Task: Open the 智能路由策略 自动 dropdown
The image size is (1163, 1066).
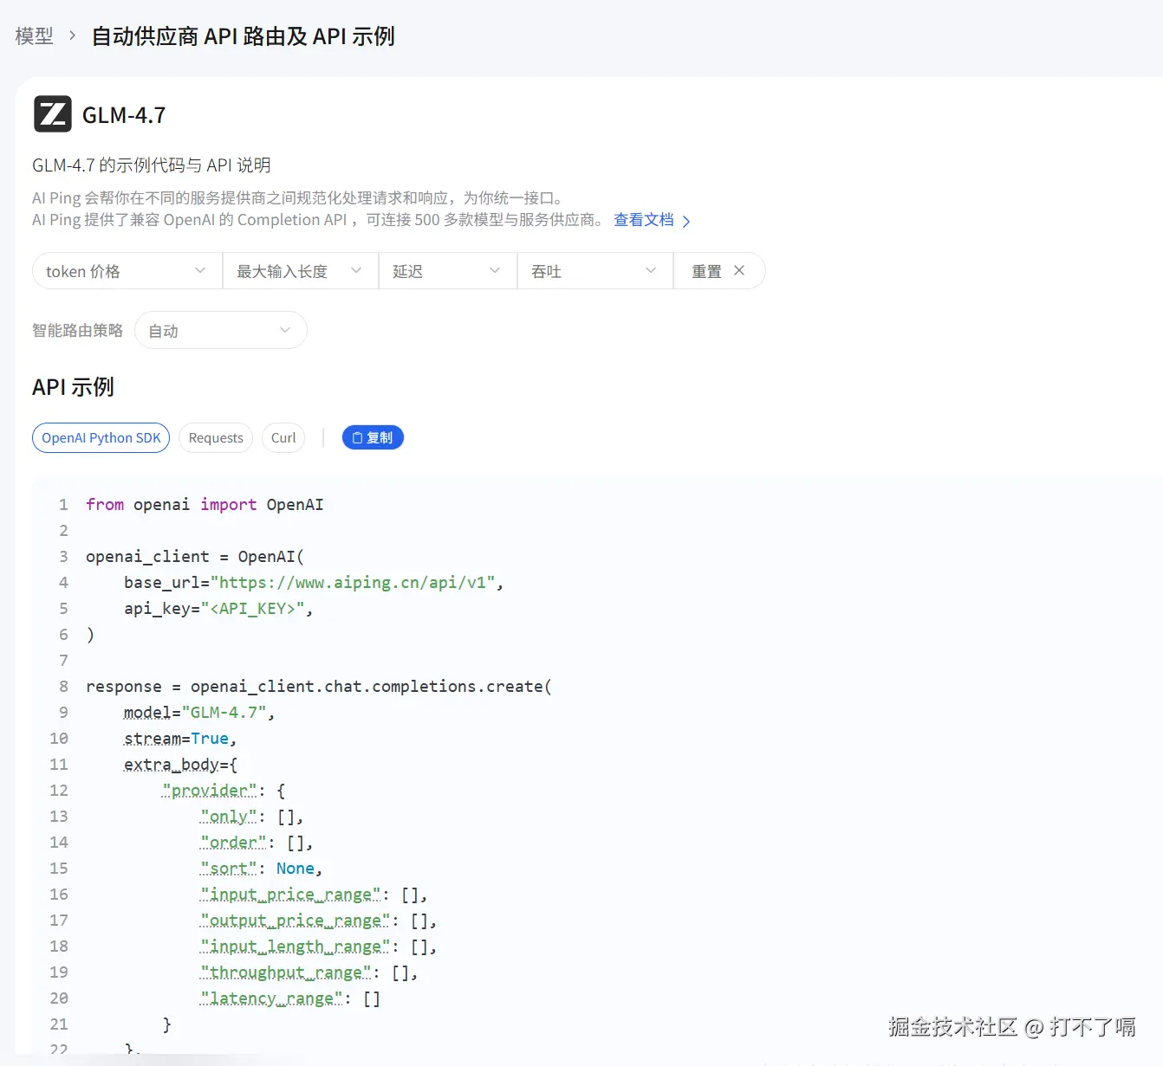Action: (x=221, y=330)
